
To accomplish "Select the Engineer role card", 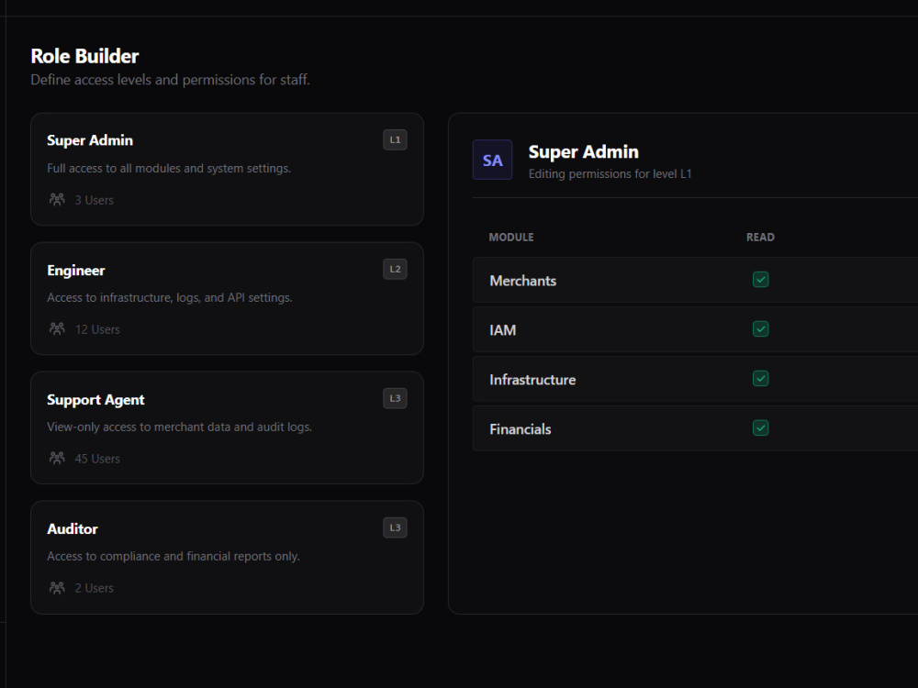I will pyautogui.click(x=227, y=298).
